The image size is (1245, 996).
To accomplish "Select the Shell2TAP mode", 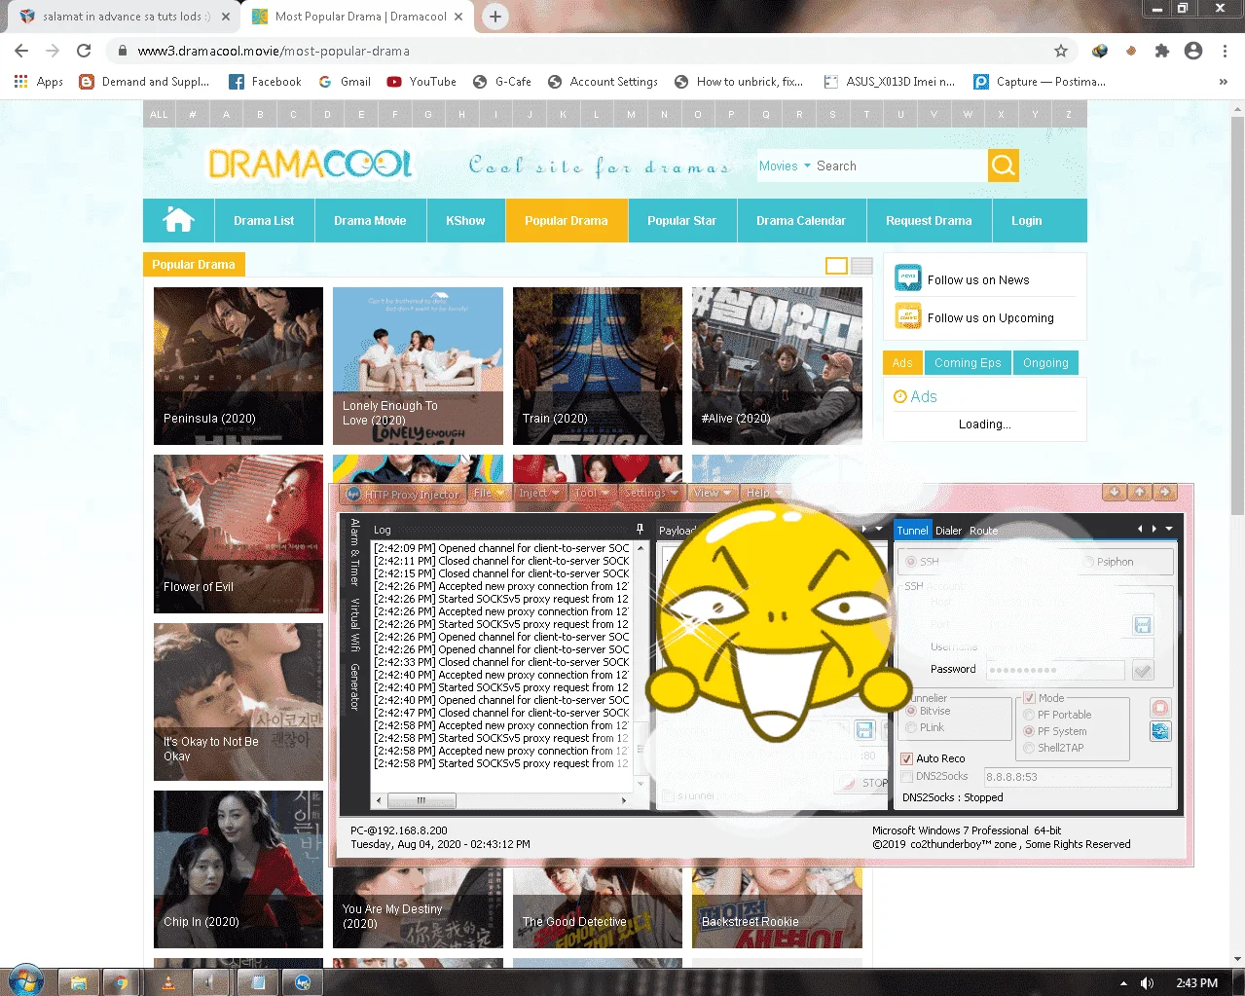I will pos(1029,748).
